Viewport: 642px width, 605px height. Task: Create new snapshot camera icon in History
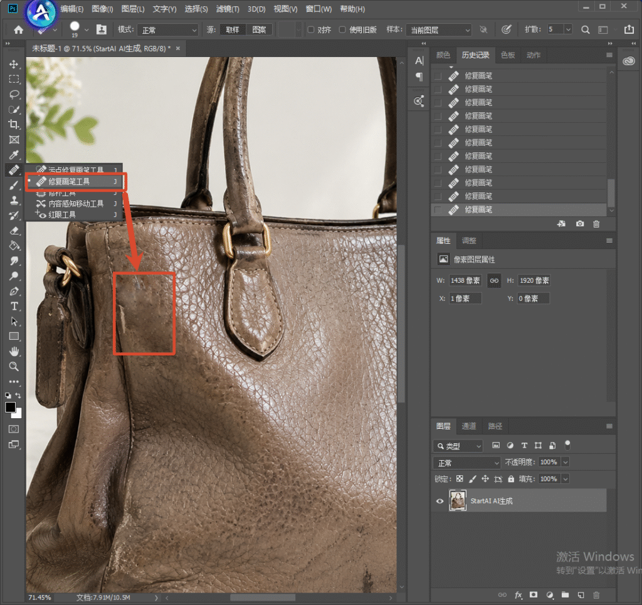[580, 223]
